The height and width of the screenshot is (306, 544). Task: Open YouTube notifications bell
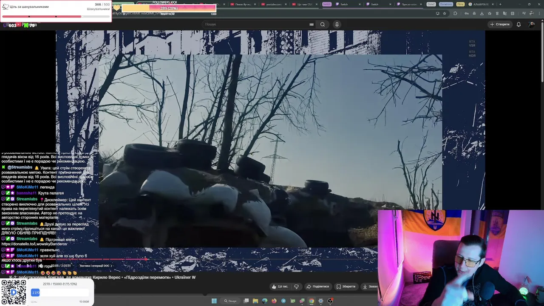coord(518,24)
